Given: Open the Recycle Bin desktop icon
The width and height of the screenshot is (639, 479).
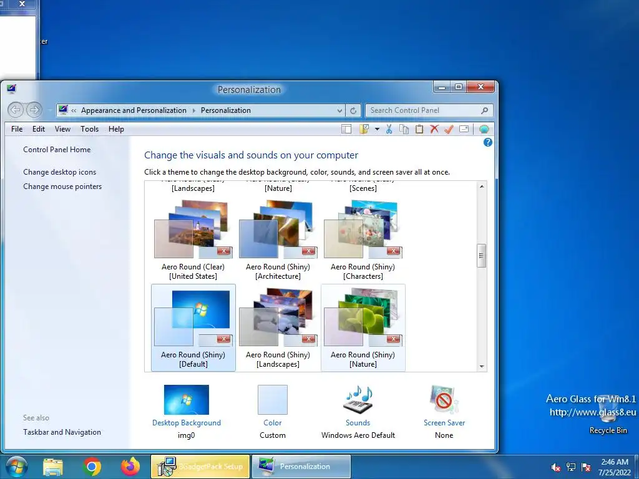Looking at the screenshot, I should 608,415.
